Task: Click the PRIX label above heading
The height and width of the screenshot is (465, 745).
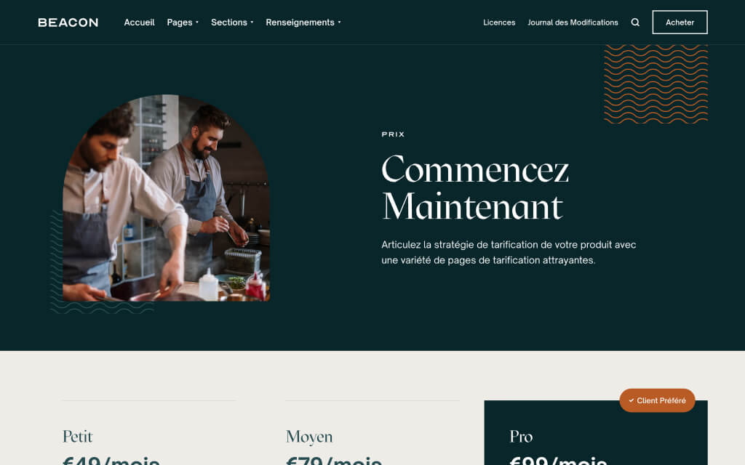Action: click(x=393, y=134)
